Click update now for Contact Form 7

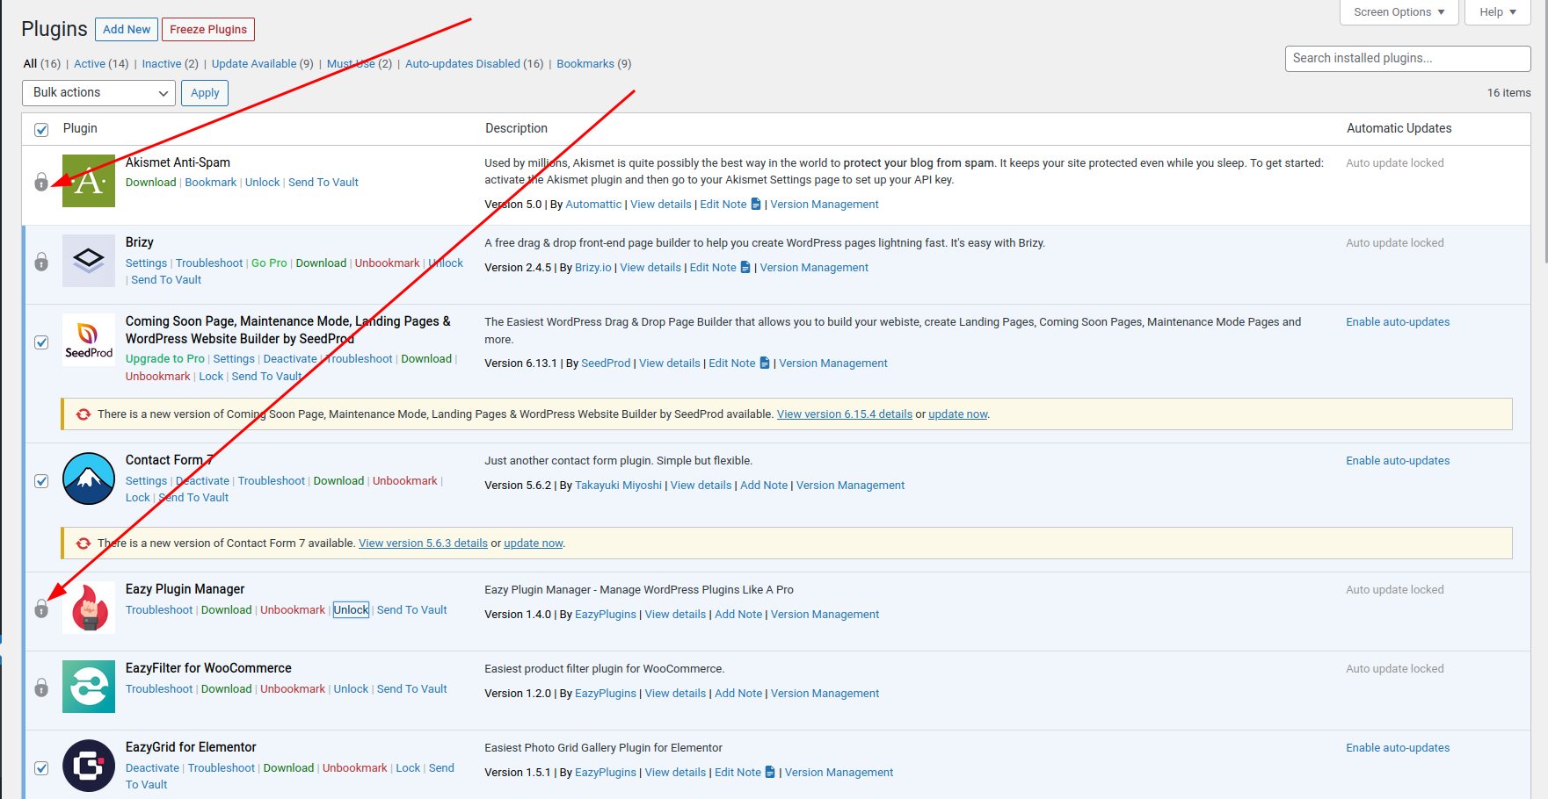pos(533,543)
